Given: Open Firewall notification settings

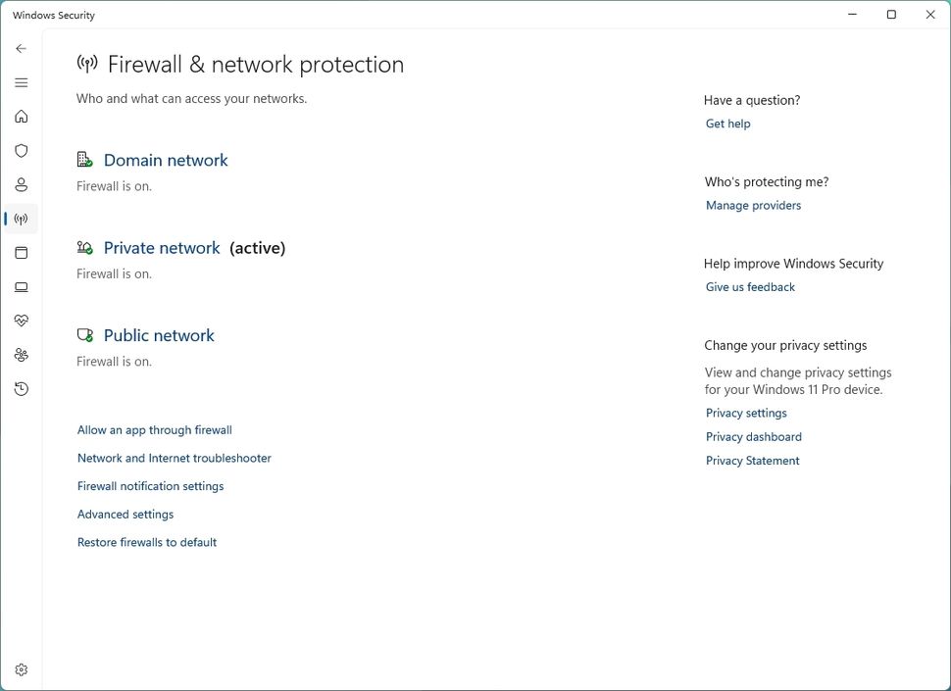Looking at the screenshot, I should click(150, 485).
